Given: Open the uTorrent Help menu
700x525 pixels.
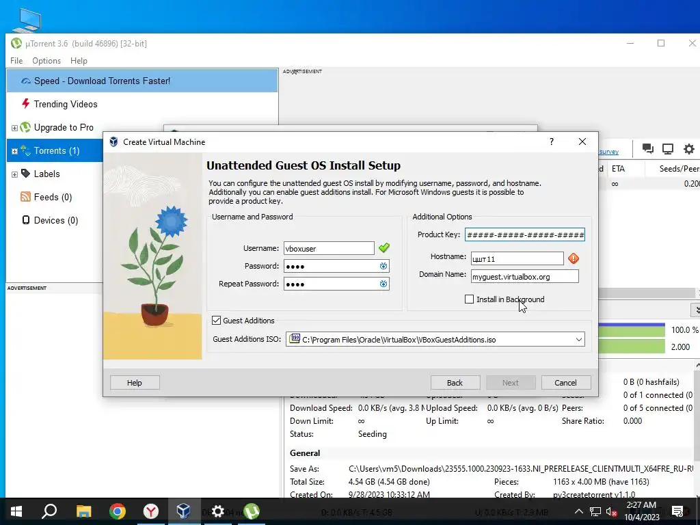Looking at the screenshot, I should point(79,61).
